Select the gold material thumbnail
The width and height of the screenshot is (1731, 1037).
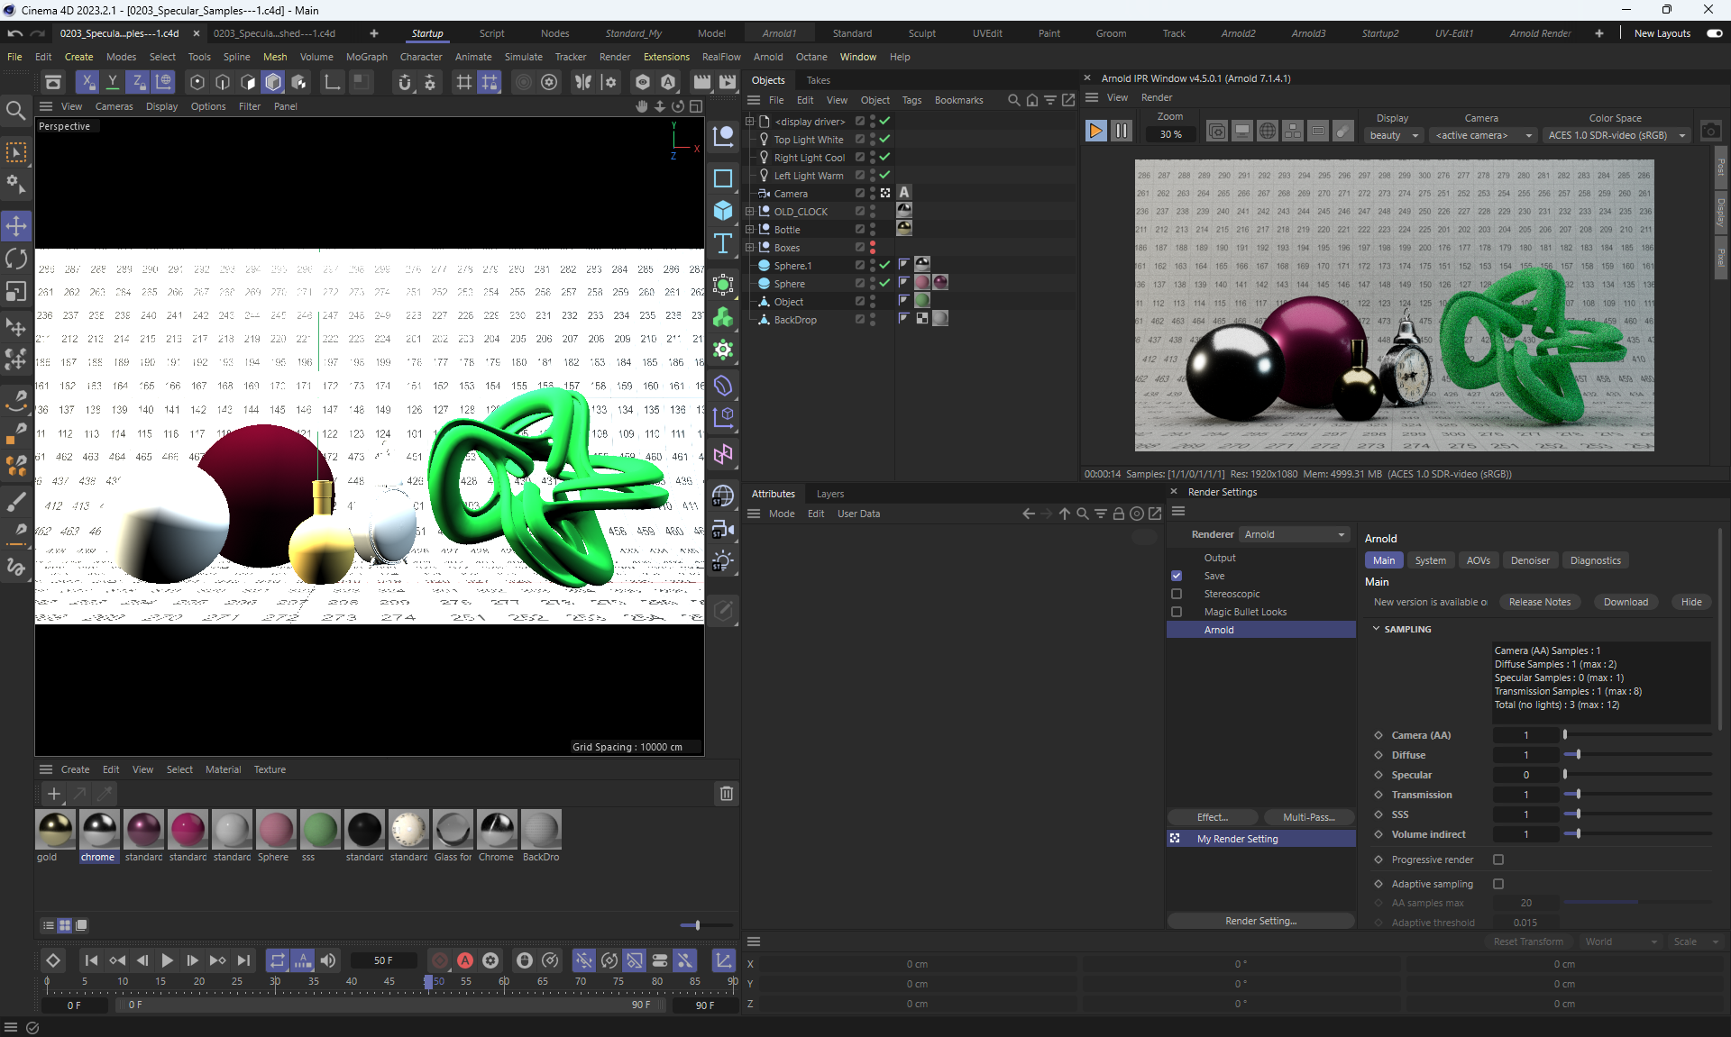(55, 830)
